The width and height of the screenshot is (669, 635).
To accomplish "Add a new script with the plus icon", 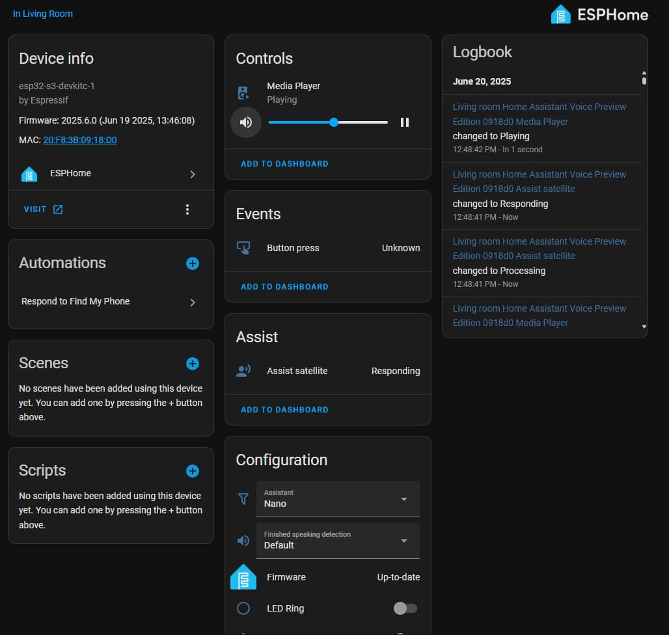I will pyautogui.click(x=193, y=471).
